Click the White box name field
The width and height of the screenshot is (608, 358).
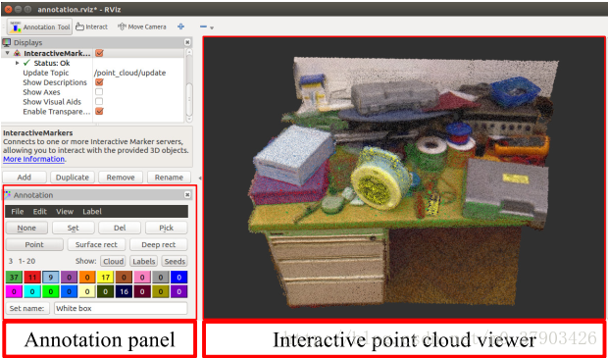(x=121, y=308)
